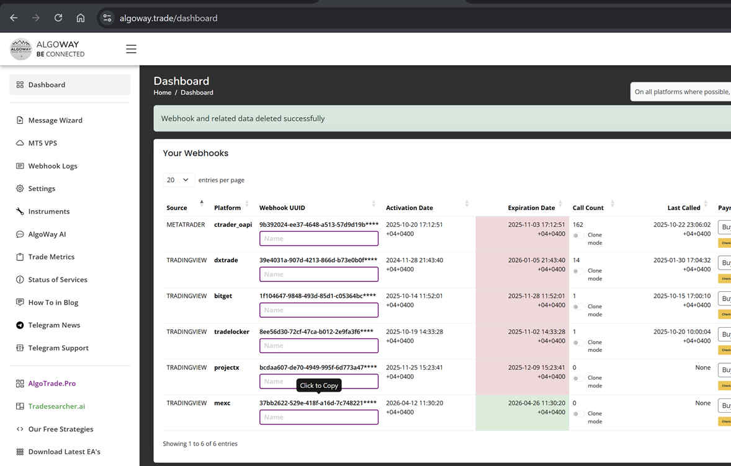Click the browser reload icon

[58, 17]
